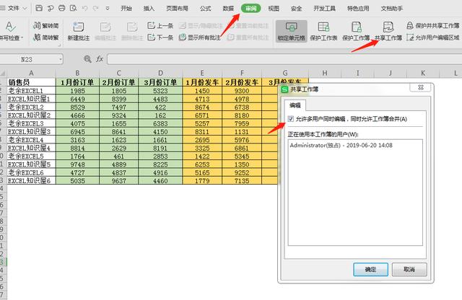Add a comment with 新建批注
Screen dimensions: 462x300
(79, 31)
